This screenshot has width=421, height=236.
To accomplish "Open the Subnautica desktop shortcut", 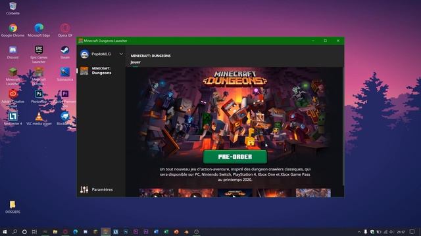I will (x=65, y=74).
